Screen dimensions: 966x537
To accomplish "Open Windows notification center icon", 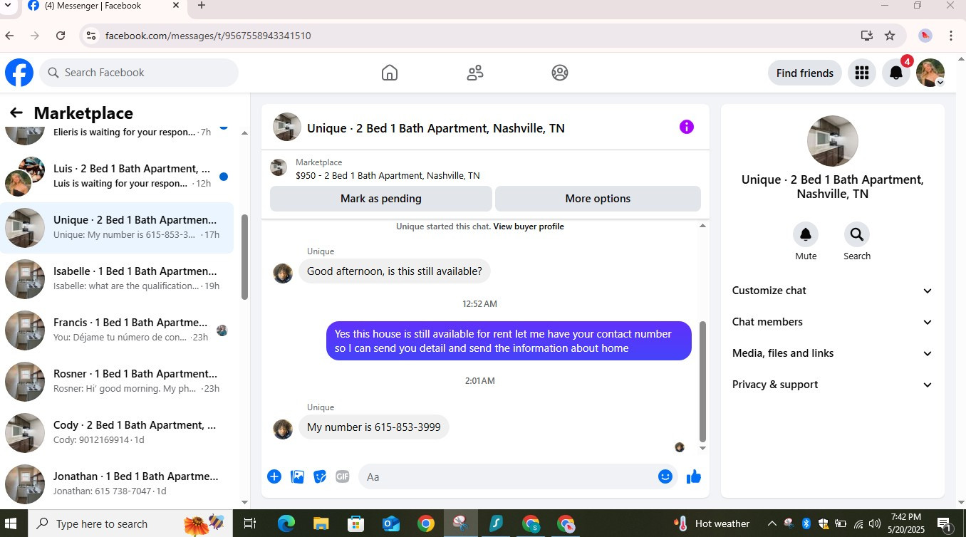I will 945,524.
